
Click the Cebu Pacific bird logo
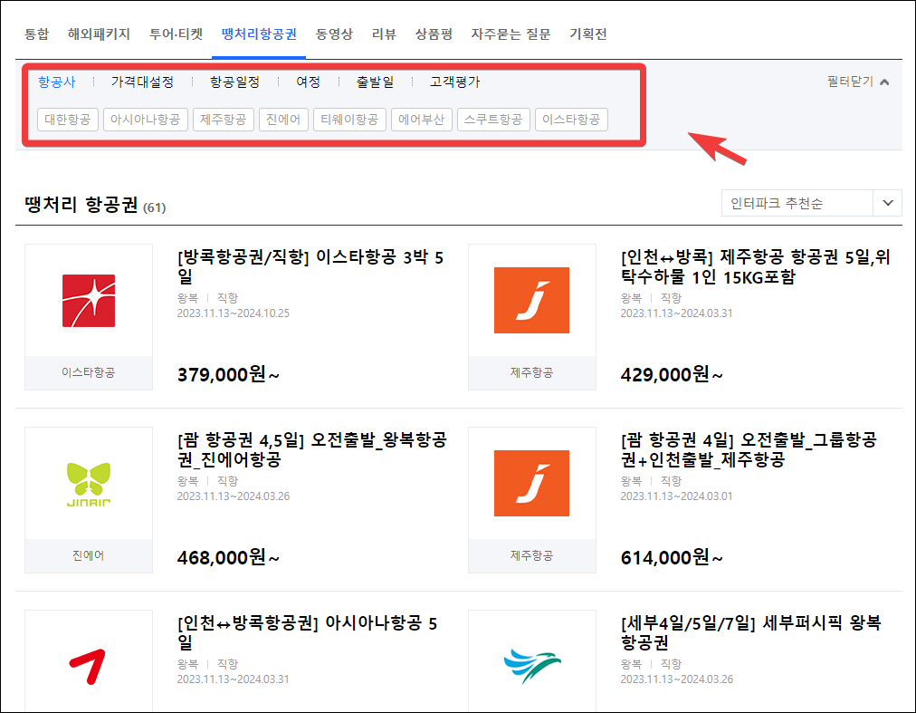[x=532, y=666]
